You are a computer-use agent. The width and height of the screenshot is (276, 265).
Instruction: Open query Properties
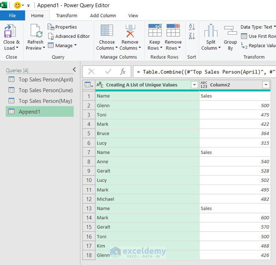(62, 27)
